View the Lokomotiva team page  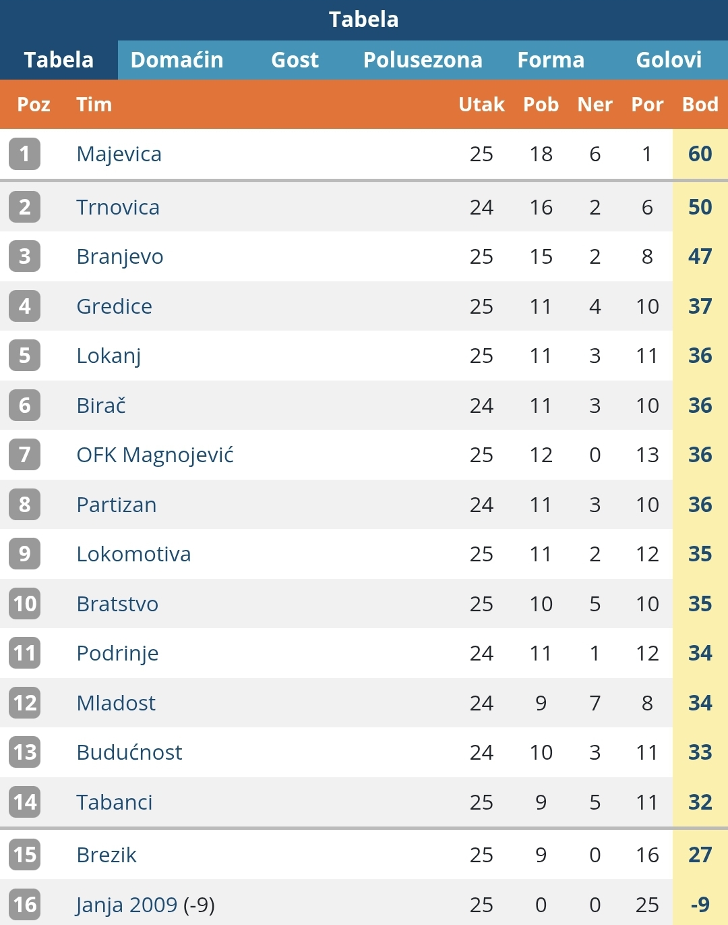133,554
